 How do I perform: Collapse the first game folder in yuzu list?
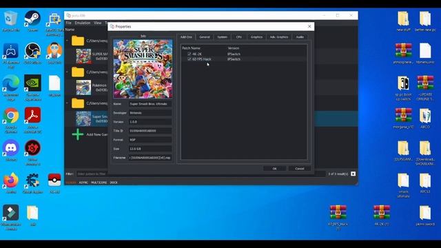(68, 41)
